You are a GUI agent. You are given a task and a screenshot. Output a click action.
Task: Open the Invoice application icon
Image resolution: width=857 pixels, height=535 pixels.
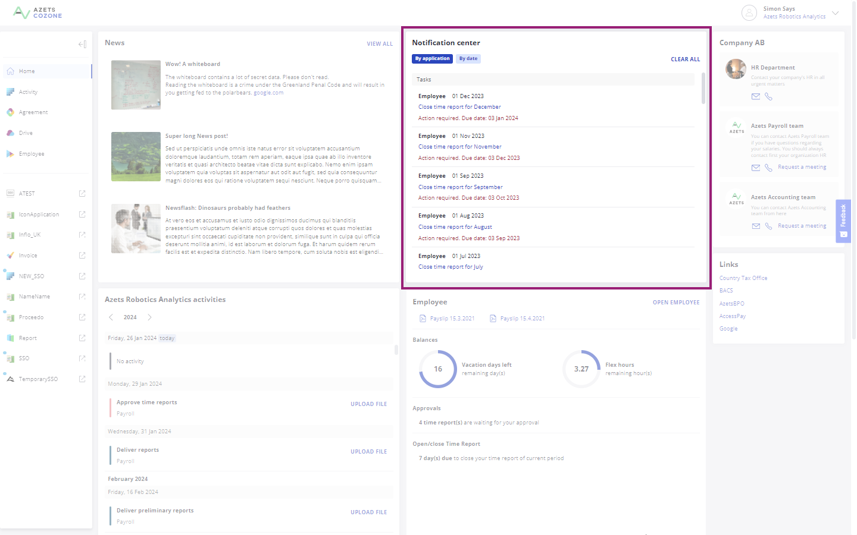click(x=10, y=255)
